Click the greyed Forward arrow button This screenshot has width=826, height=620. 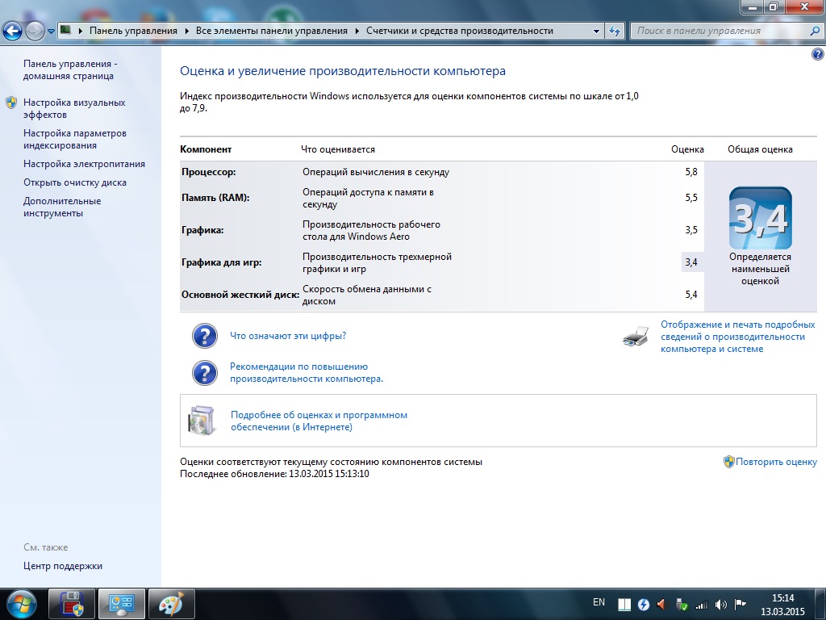35,31
